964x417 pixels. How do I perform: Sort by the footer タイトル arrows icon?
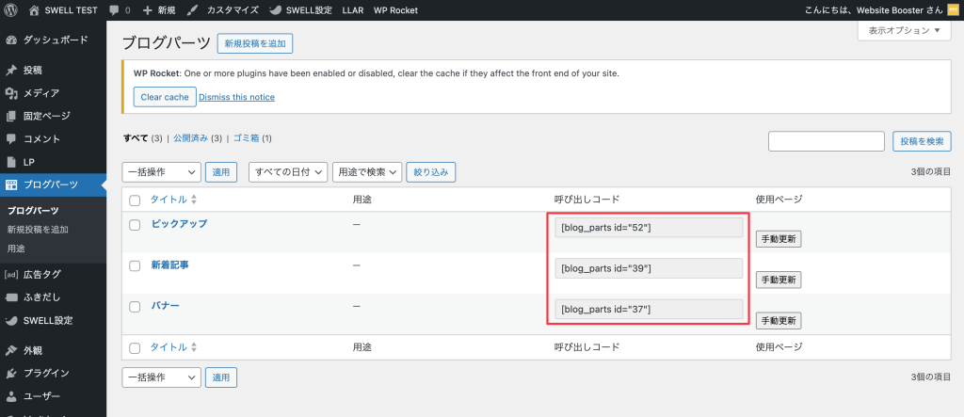(194, 347)
